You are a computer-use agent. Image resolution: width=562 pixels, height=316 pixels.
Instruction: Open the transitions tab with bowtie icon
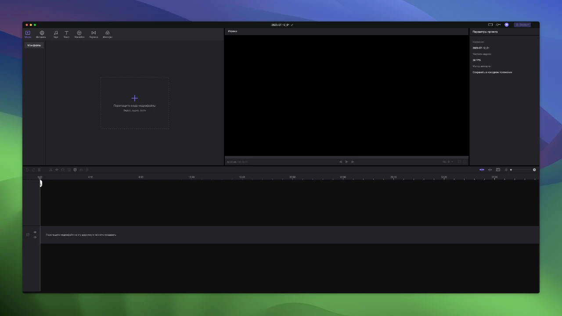click(x=94, y=34)
